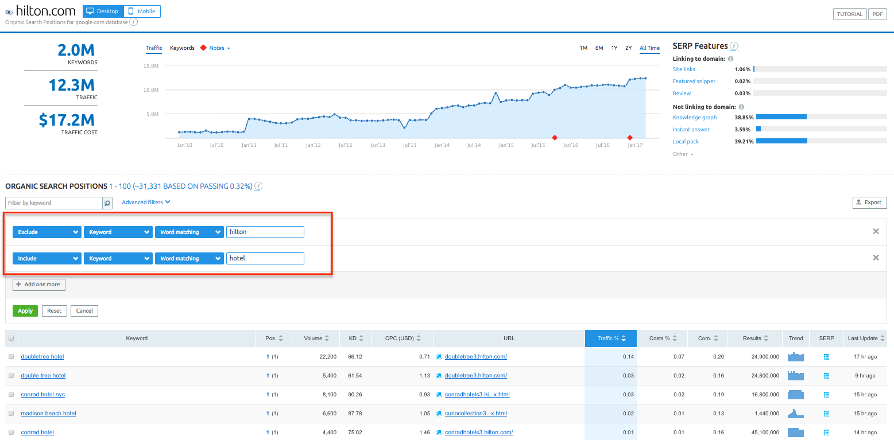Click external link icon for double tree hotel URL
This screenshot has height=440, width=894.
point(439,376)
